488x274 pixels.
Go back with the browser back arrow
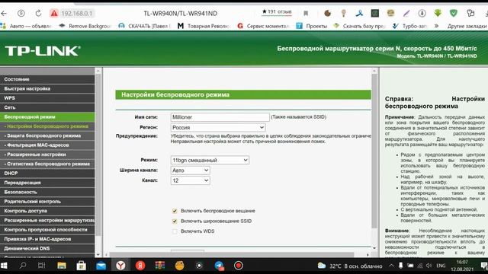(x=4, y=14)
